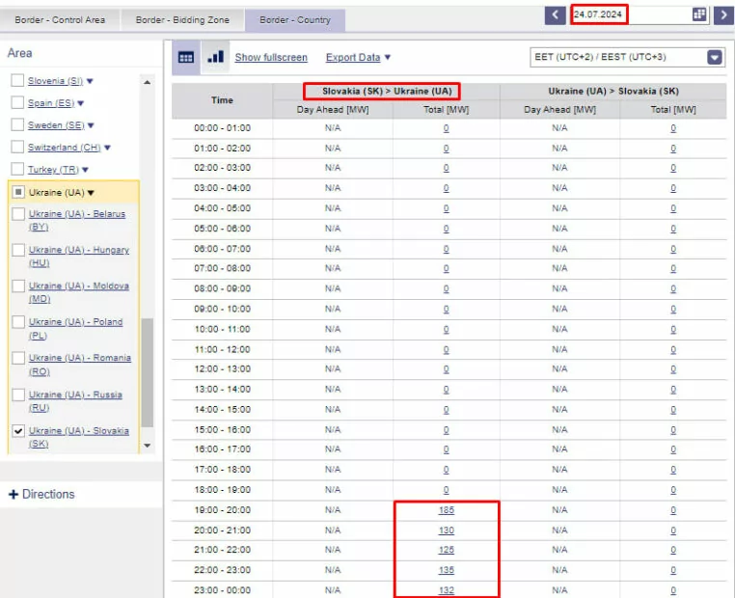Check Ukraine (UA) - Hungary (HU) checkbox
This screenshot has width=735, height=598.
(x=18, y=250)
